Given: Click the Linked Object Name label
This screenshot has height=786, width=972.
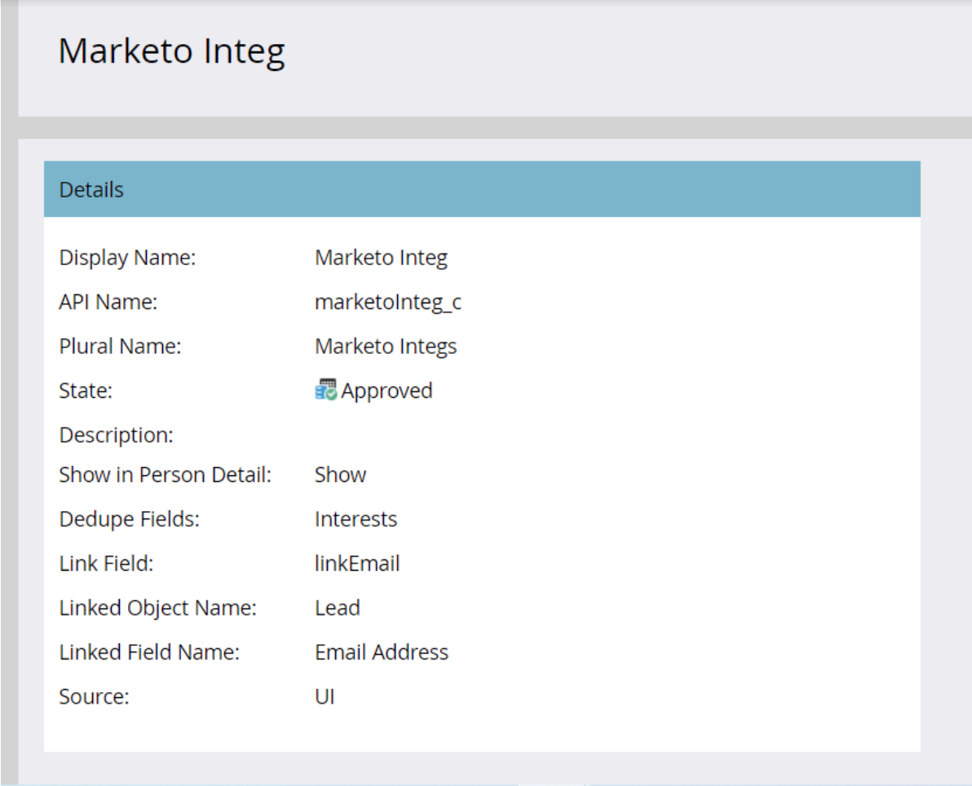Looking at the screenshot, I should (x=157, y=608).
